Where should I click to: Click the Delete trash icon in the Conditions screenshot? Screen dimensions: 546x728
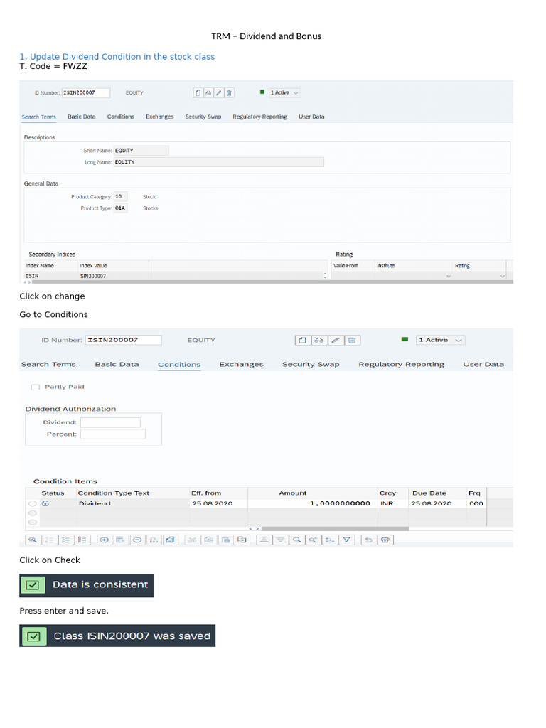[x=353, y=341]
